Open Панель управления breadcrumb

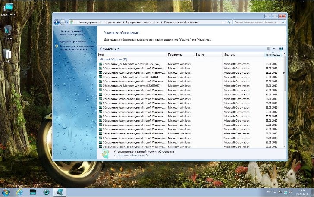89,22
